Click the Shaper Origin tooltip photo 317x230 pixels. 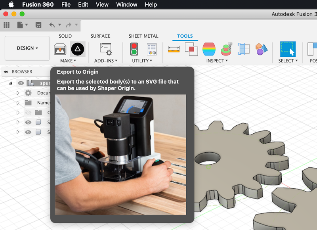[x=121, y=155]
